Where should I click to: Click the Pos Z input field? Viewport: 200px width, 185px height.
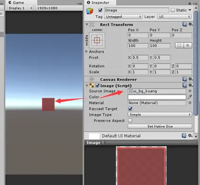[181, 35]
